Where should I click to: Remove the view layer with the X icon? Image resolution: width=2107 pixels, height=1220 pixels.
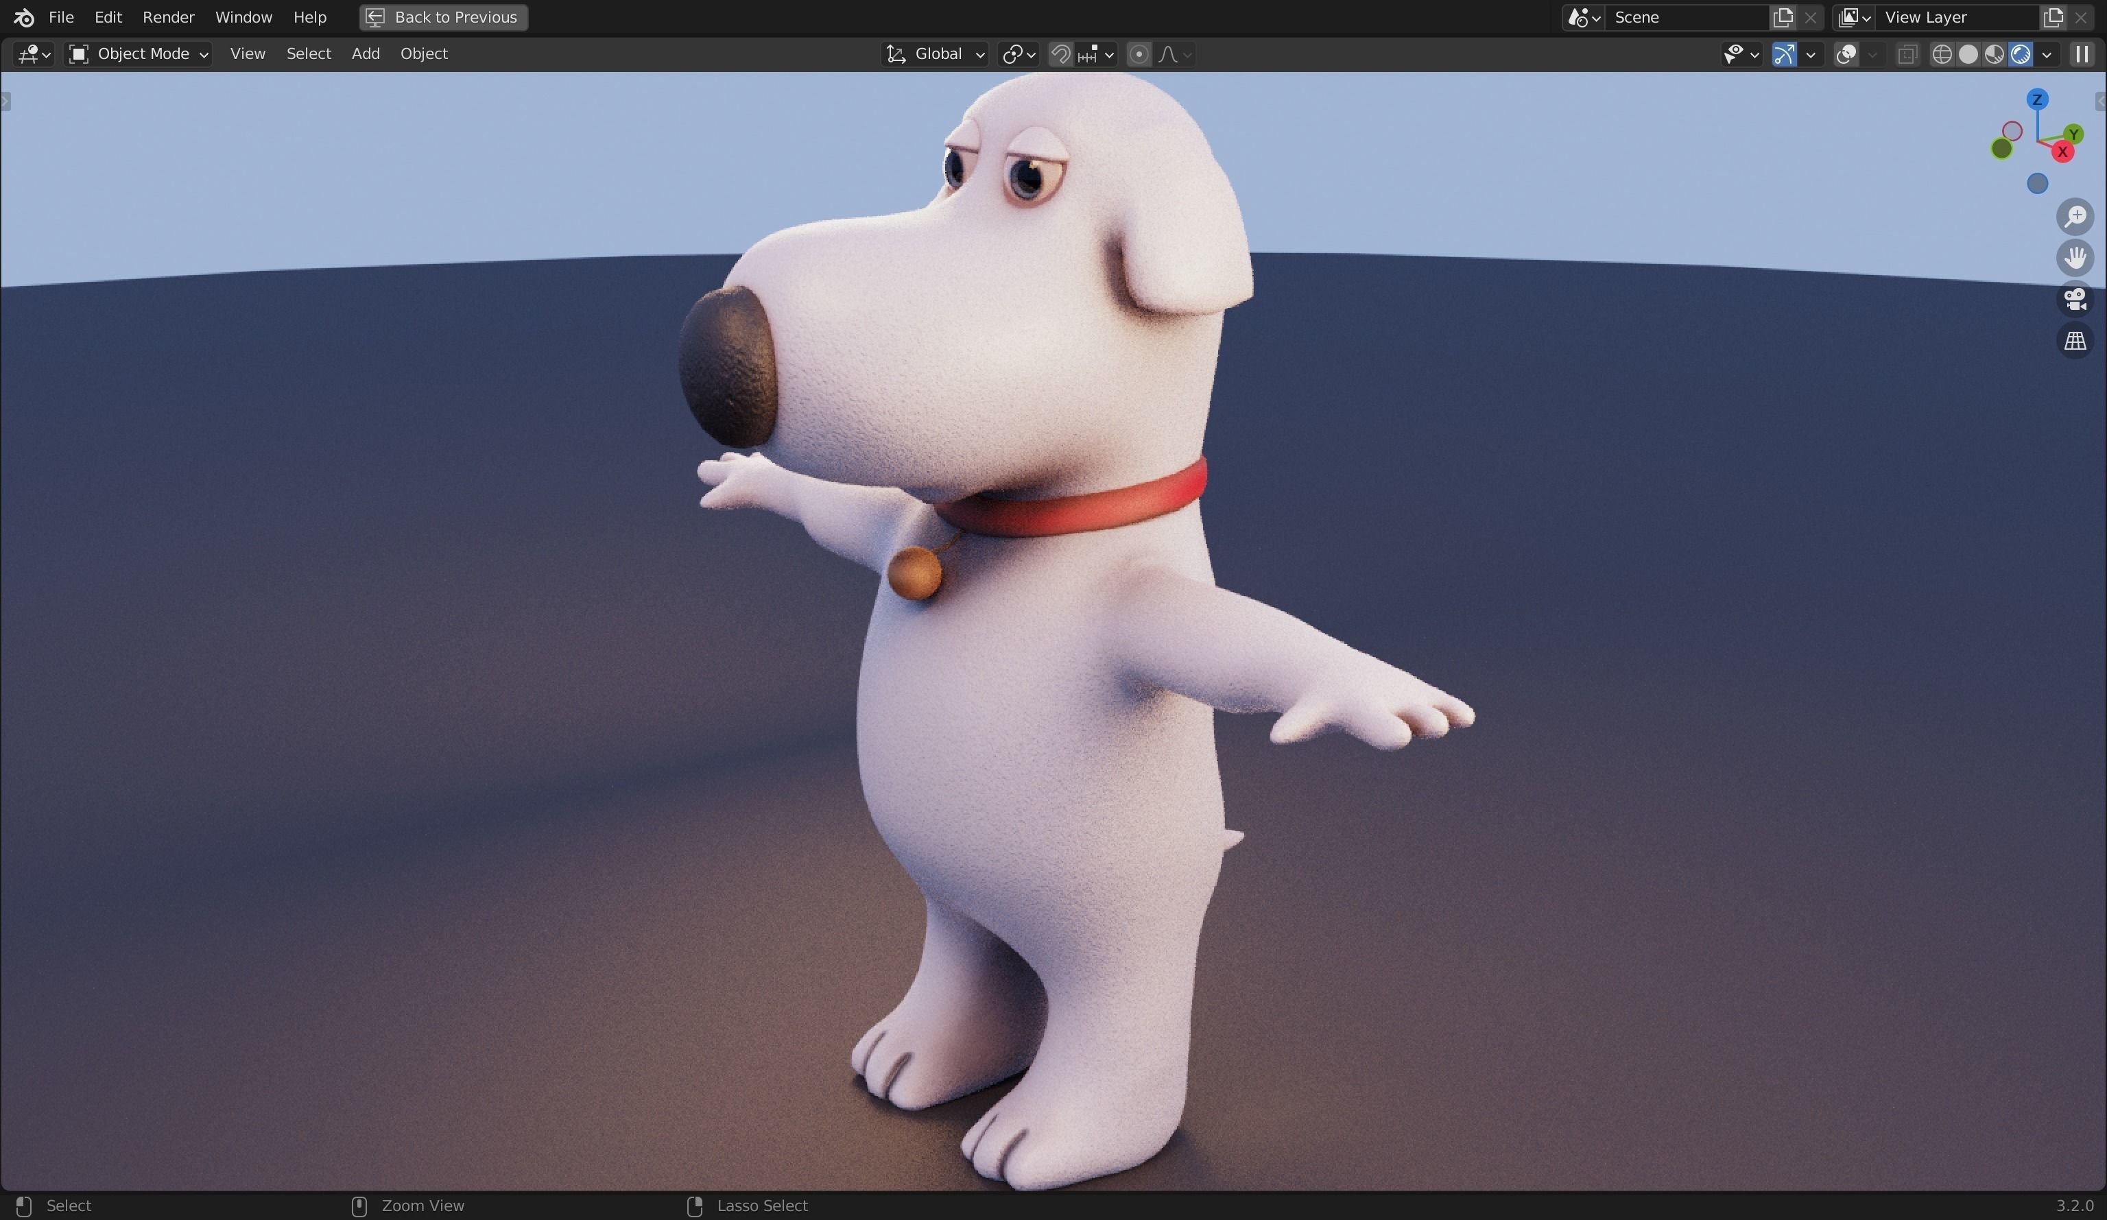point(2080,18)
